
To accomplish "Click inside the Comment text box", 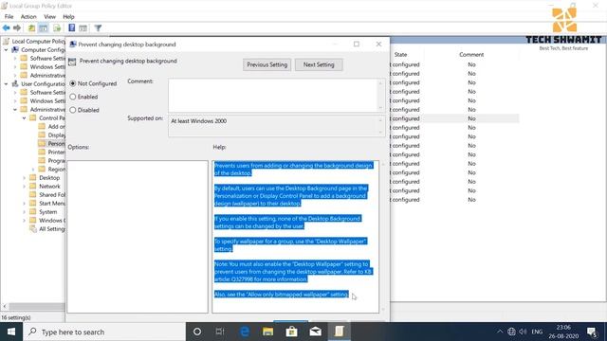I will click(273, 95).
